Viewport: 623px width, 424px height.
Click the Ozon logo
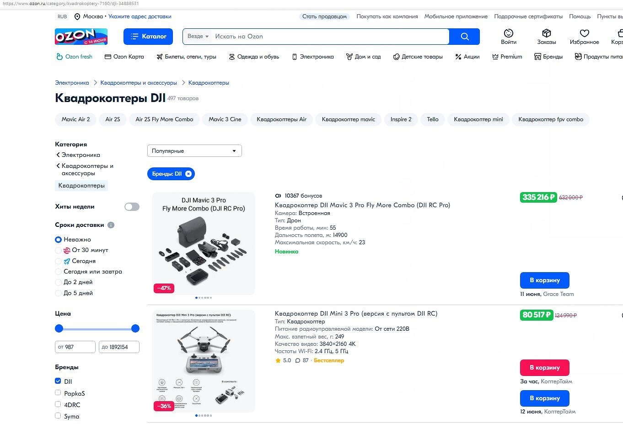(81, 37)
